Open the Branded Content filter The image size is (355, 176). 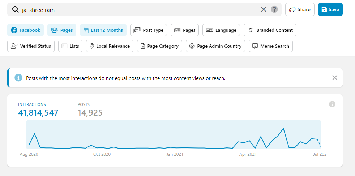tap(270, 30)
